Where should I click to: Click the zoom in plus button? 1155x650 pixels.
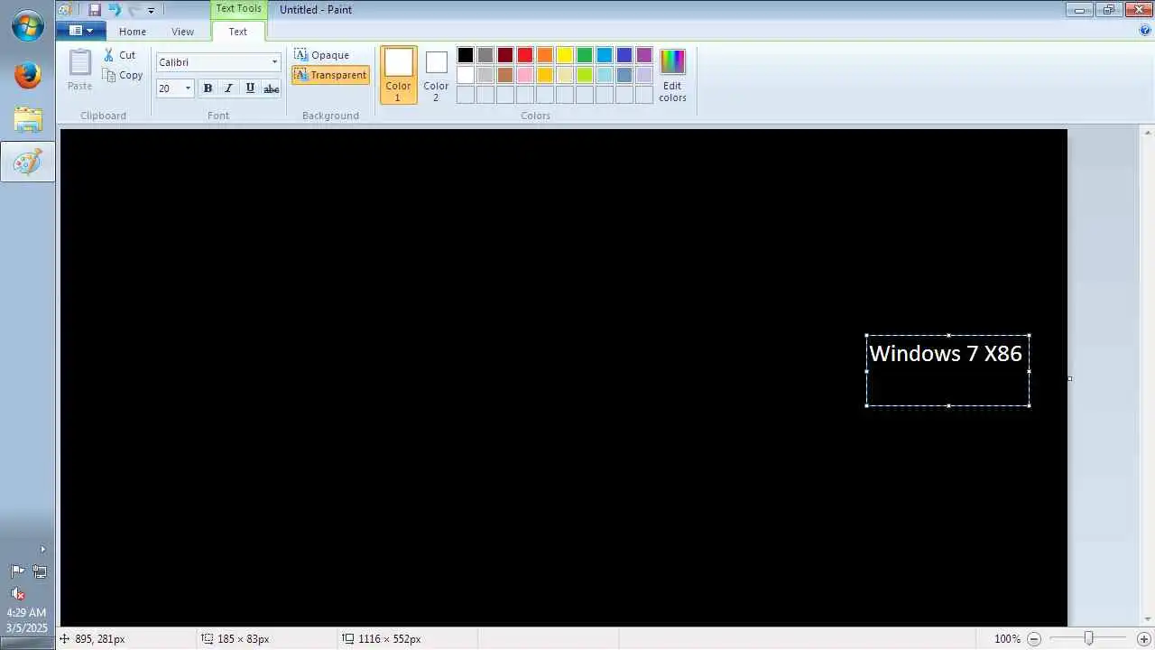(x=1143, y=639)
